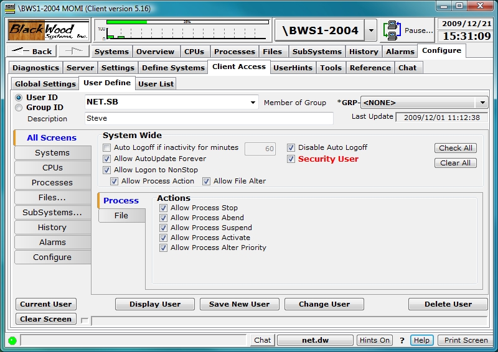Expand the Member of Group dropdown

[x=482, y=103]
